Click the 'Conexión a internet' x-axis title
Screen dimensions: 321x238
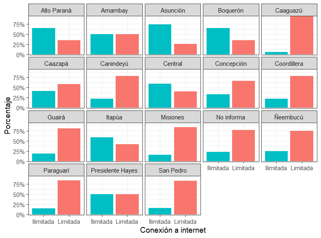tap(172, 230)
